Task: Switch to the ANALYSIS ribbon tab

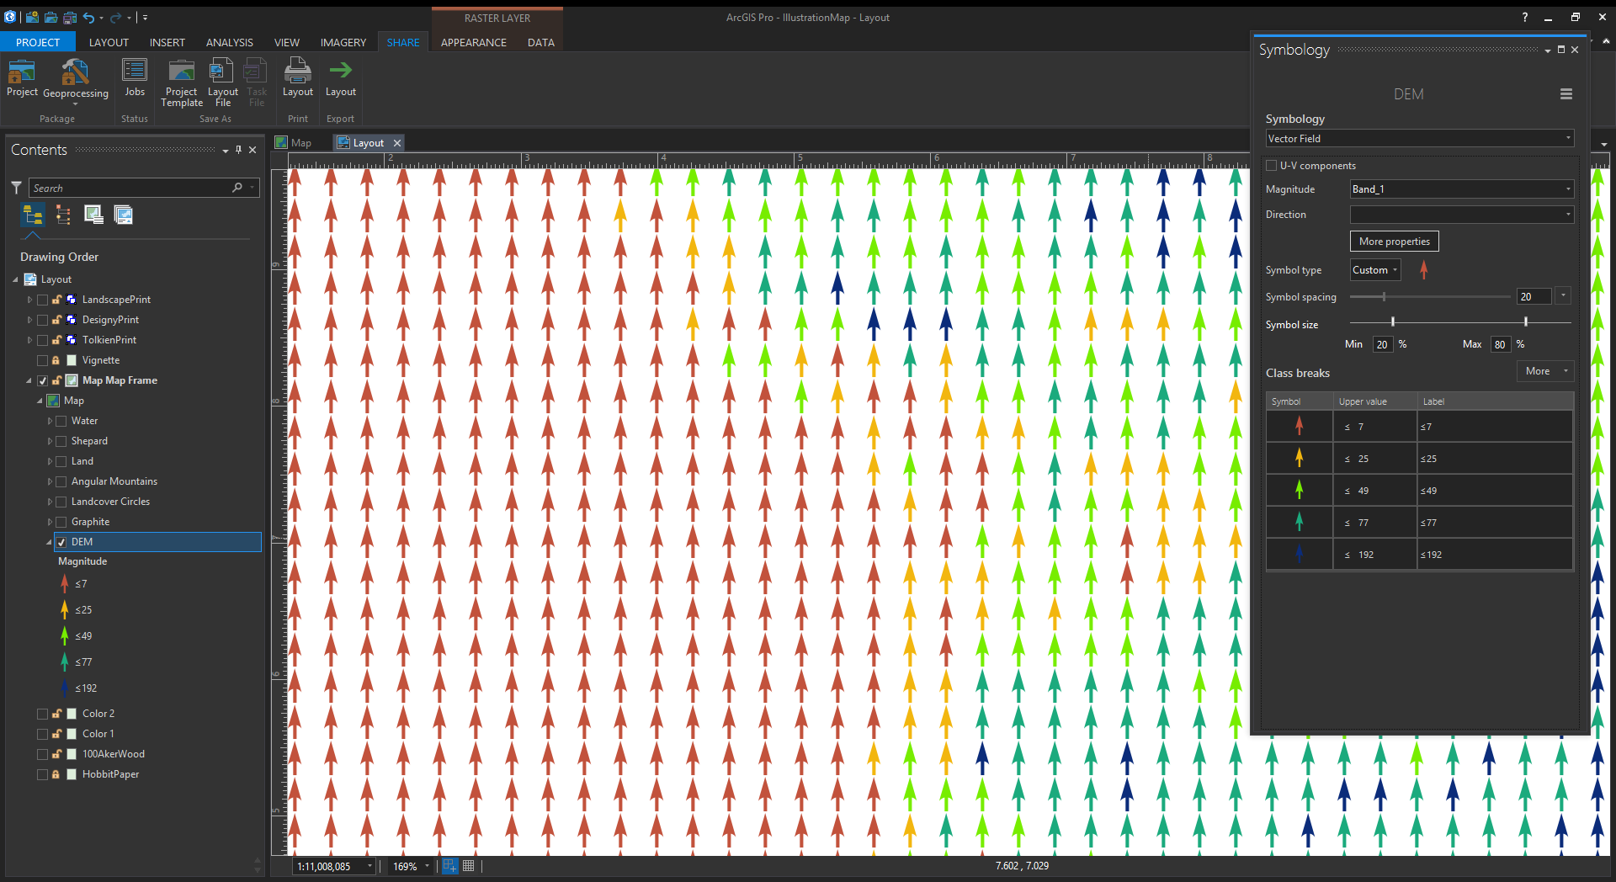Action: pyautogui.click(x=230, y=42)
